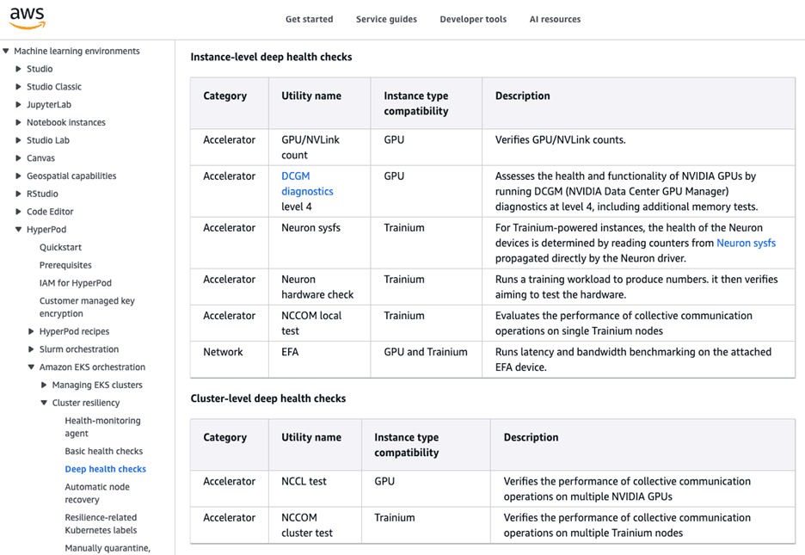Expand the Slurm orchestration arrow
This screenshot has height=555, width=805.
click(x=32, y=349)
